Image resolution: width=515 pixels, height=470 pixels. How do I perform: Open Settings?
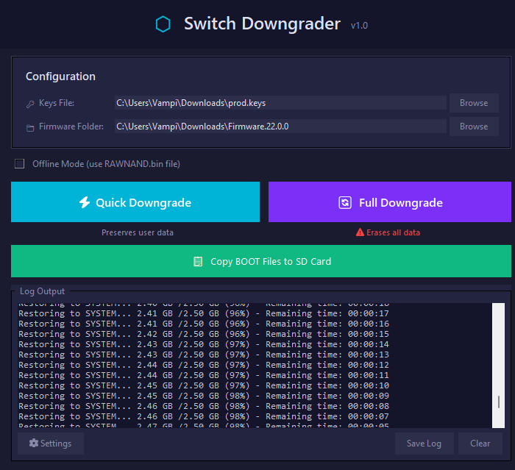tap(51, 444)
